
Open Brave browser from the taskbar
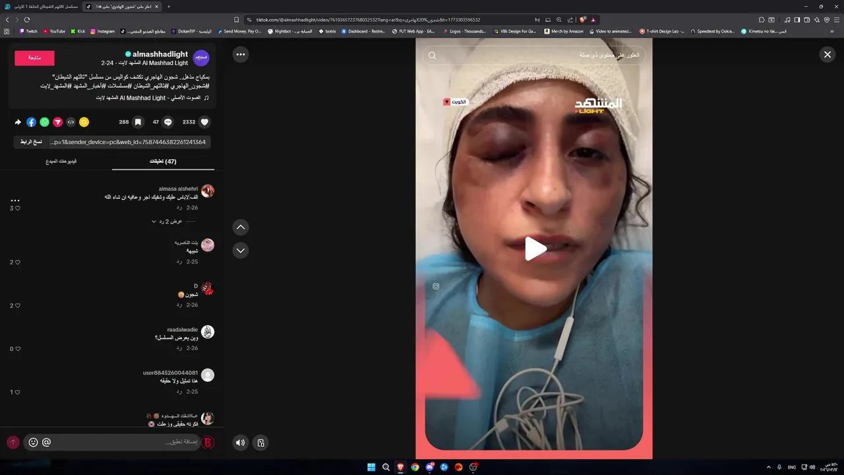[400, 467]
